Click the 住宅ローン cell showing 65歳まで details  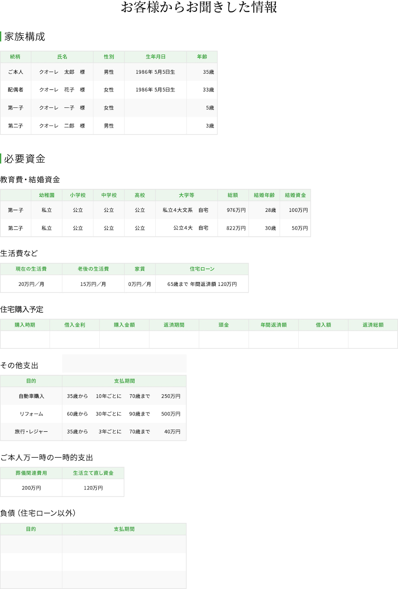[202, 284]
